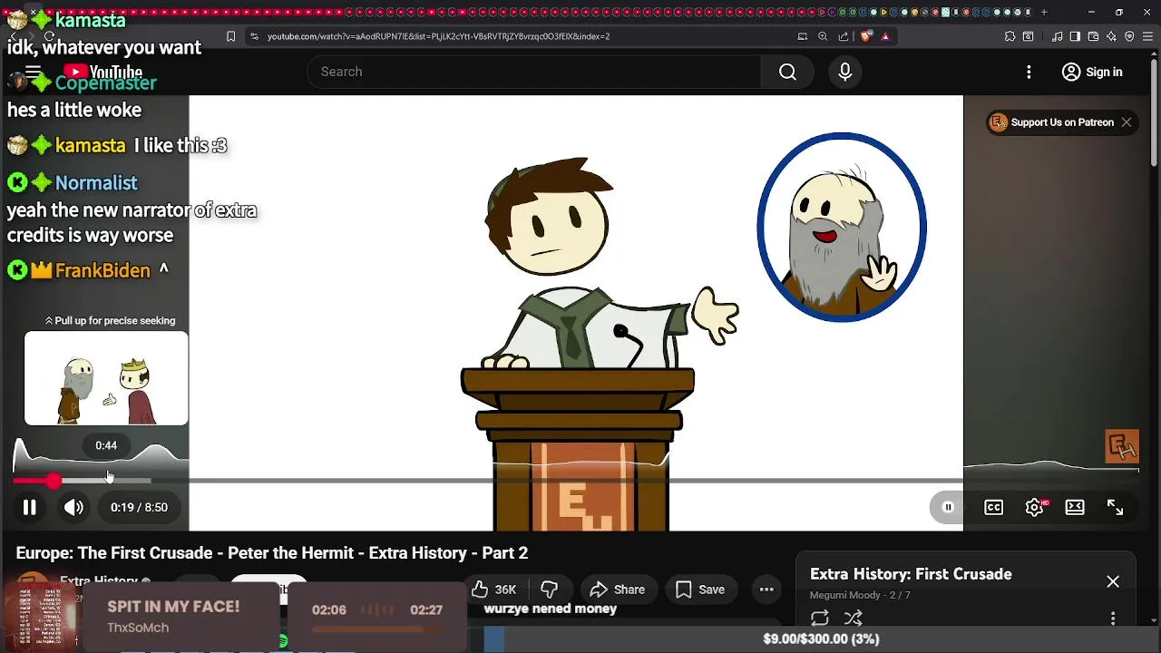The image size is (1161, 653).
Task: Click video title Europe: The First Crusade
Action: click(271, 553)
